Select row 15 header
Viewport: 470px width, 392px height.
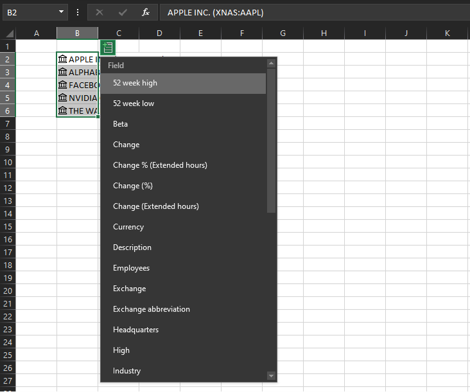pos(7,226)
